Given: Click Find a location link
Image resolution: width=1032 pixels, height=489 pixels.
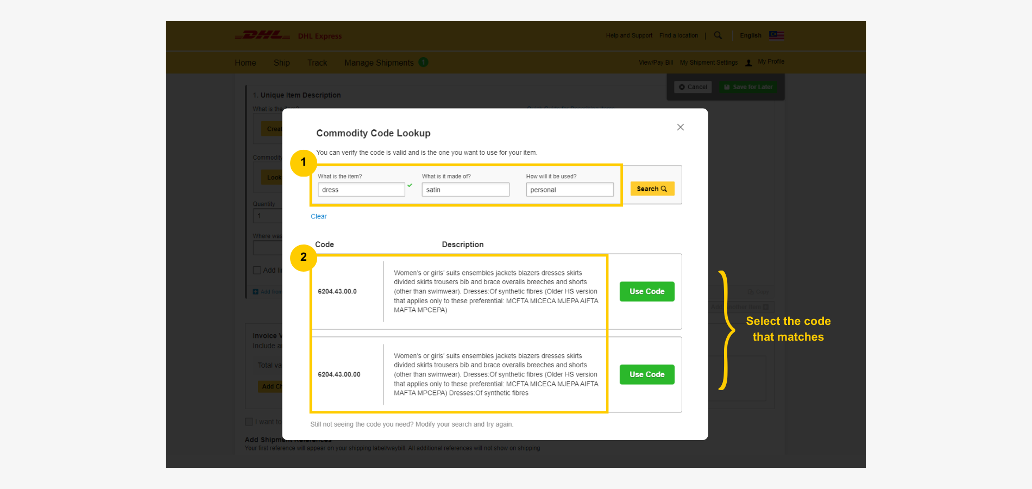Looking at the screenshot, I should pyautogui.click(x=678, y=35).
